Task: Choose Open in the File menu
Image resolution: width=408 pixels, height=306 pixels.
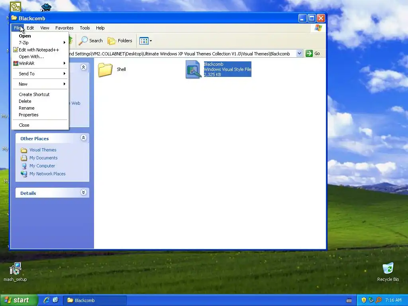Action: (40, 36)
